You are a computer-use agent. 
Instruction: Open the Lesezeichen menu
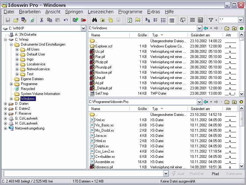coord(101,12)
